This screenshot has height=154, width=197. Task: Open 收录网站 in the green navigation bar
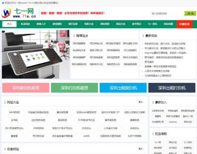click(25, 24)
